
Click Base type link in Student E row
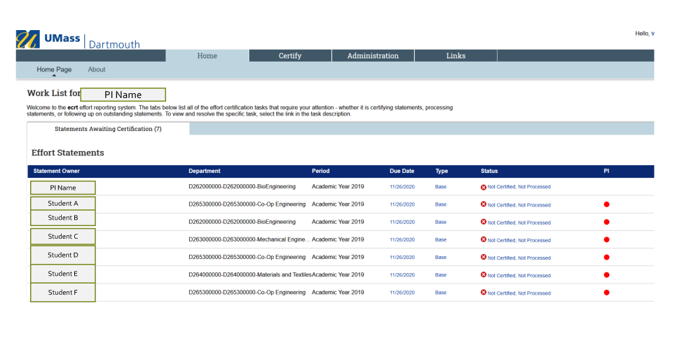click(x=441, y=275)
